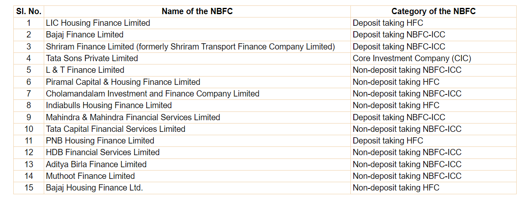Select Tata Sons Private Limited cell
The height and width of the screenshot is (198, 525).
coord(92,58)
